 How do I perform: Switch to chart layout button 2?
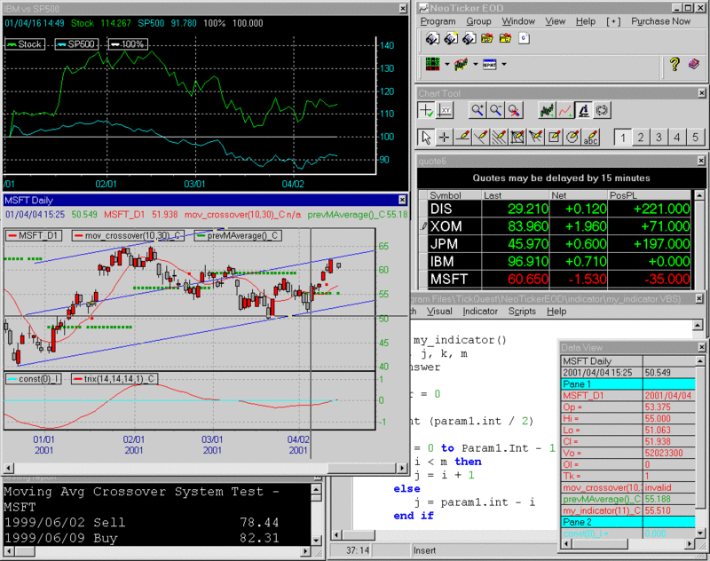pos(641,138)
